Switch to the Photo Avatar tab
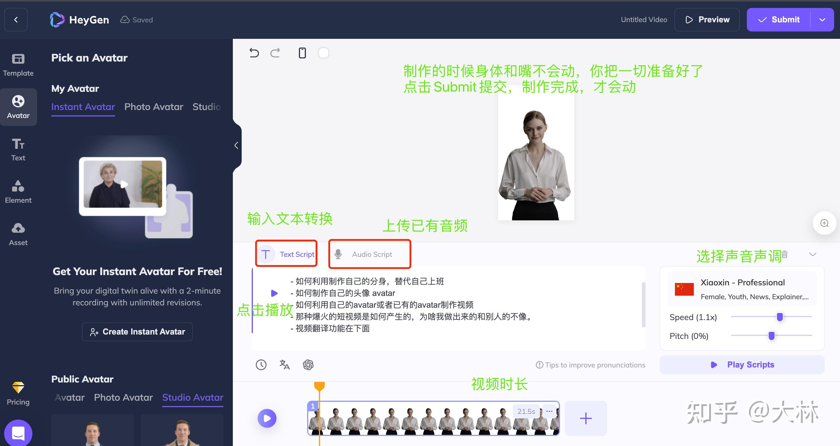840x446 pixels. pos(154,107)
